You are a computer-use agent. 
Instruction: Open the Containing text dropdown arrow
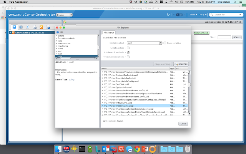[161, 43]
